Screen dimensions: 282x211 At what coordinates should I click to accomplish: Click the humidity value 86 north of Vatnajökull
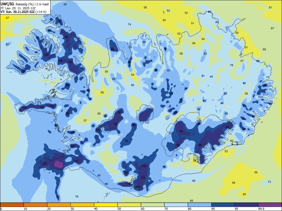tap(199, 109)
